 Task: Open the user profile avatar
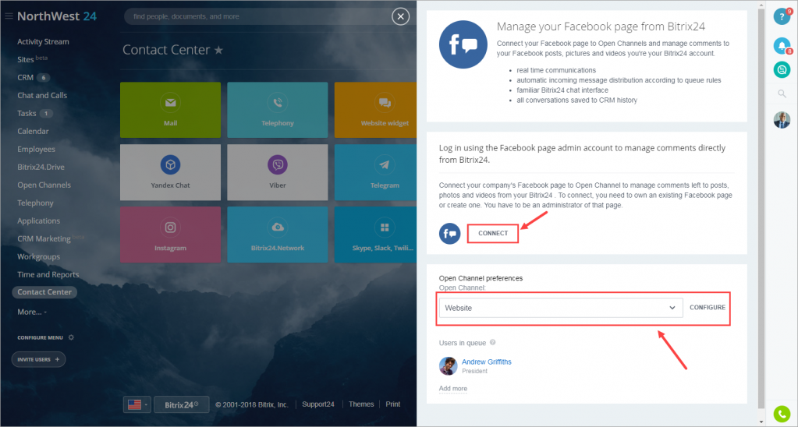coord(782,120)
